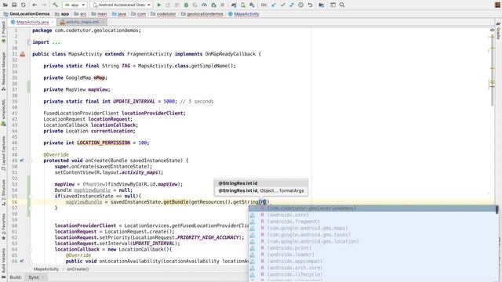Viewport: 502px width, 282px height.
Task: Switch to the activity_maps.xml tab
Action: [82, 22]
